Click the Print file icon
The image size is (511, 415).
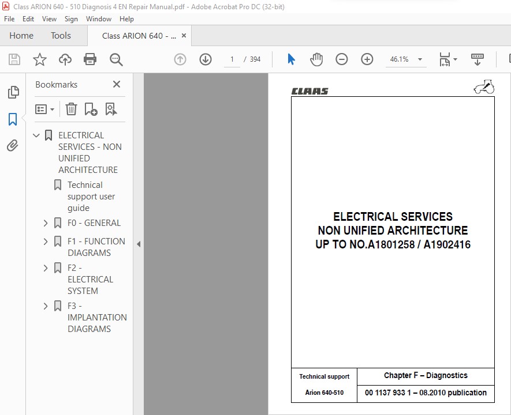click(90, 59)
